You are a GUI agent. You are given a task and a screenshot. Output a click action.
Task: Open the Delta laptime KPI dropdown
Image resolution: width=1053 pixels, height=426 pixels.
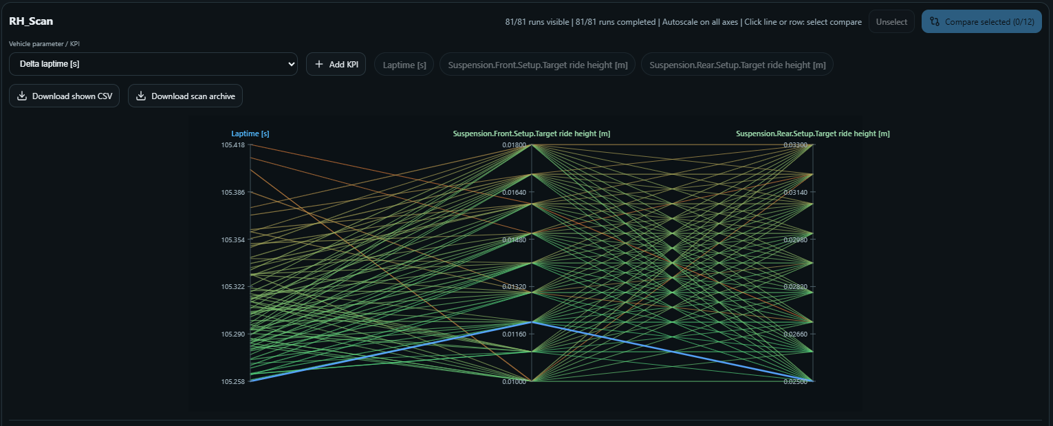[153, 64]
